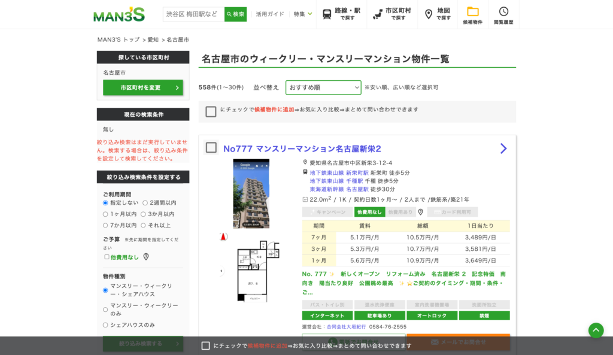Open the 特集 dropdown in the header
Screen dimensions: 613x355
(x=302, y=13)
